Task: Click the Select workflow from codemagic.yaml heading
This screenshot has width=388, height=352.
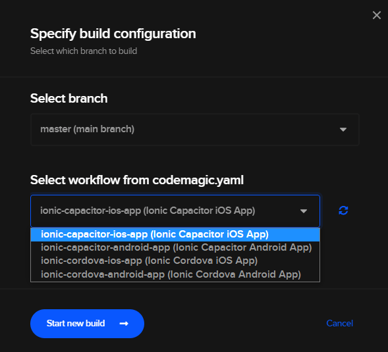Action: [137, 180]
